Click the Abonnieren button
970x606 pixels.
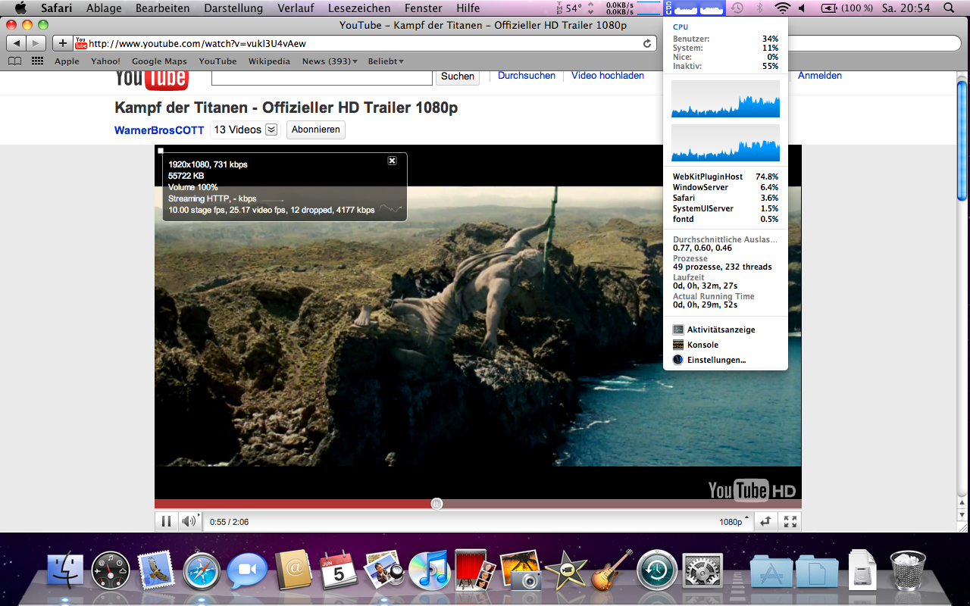[315, 130]
